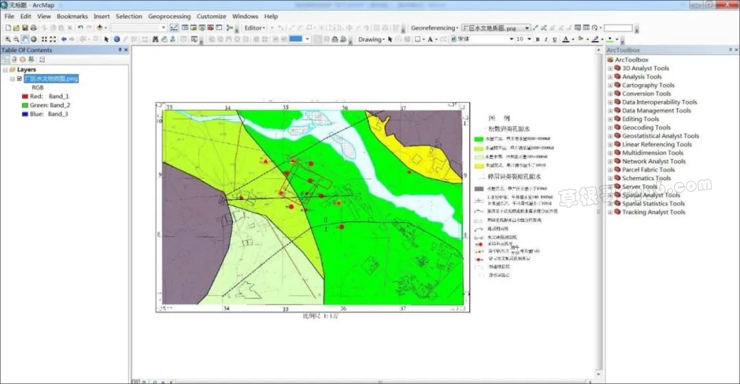The width and height of the screenshot is (740, 384).
Task: Open the Bookmarks menu
Action: pos(72,16)
